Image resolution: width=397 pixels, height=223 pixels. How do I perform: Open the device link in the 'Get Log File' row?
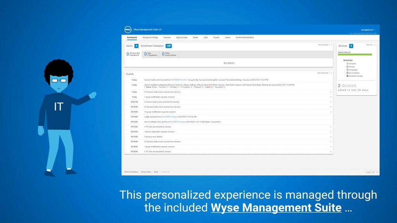[x=177, y=122]
